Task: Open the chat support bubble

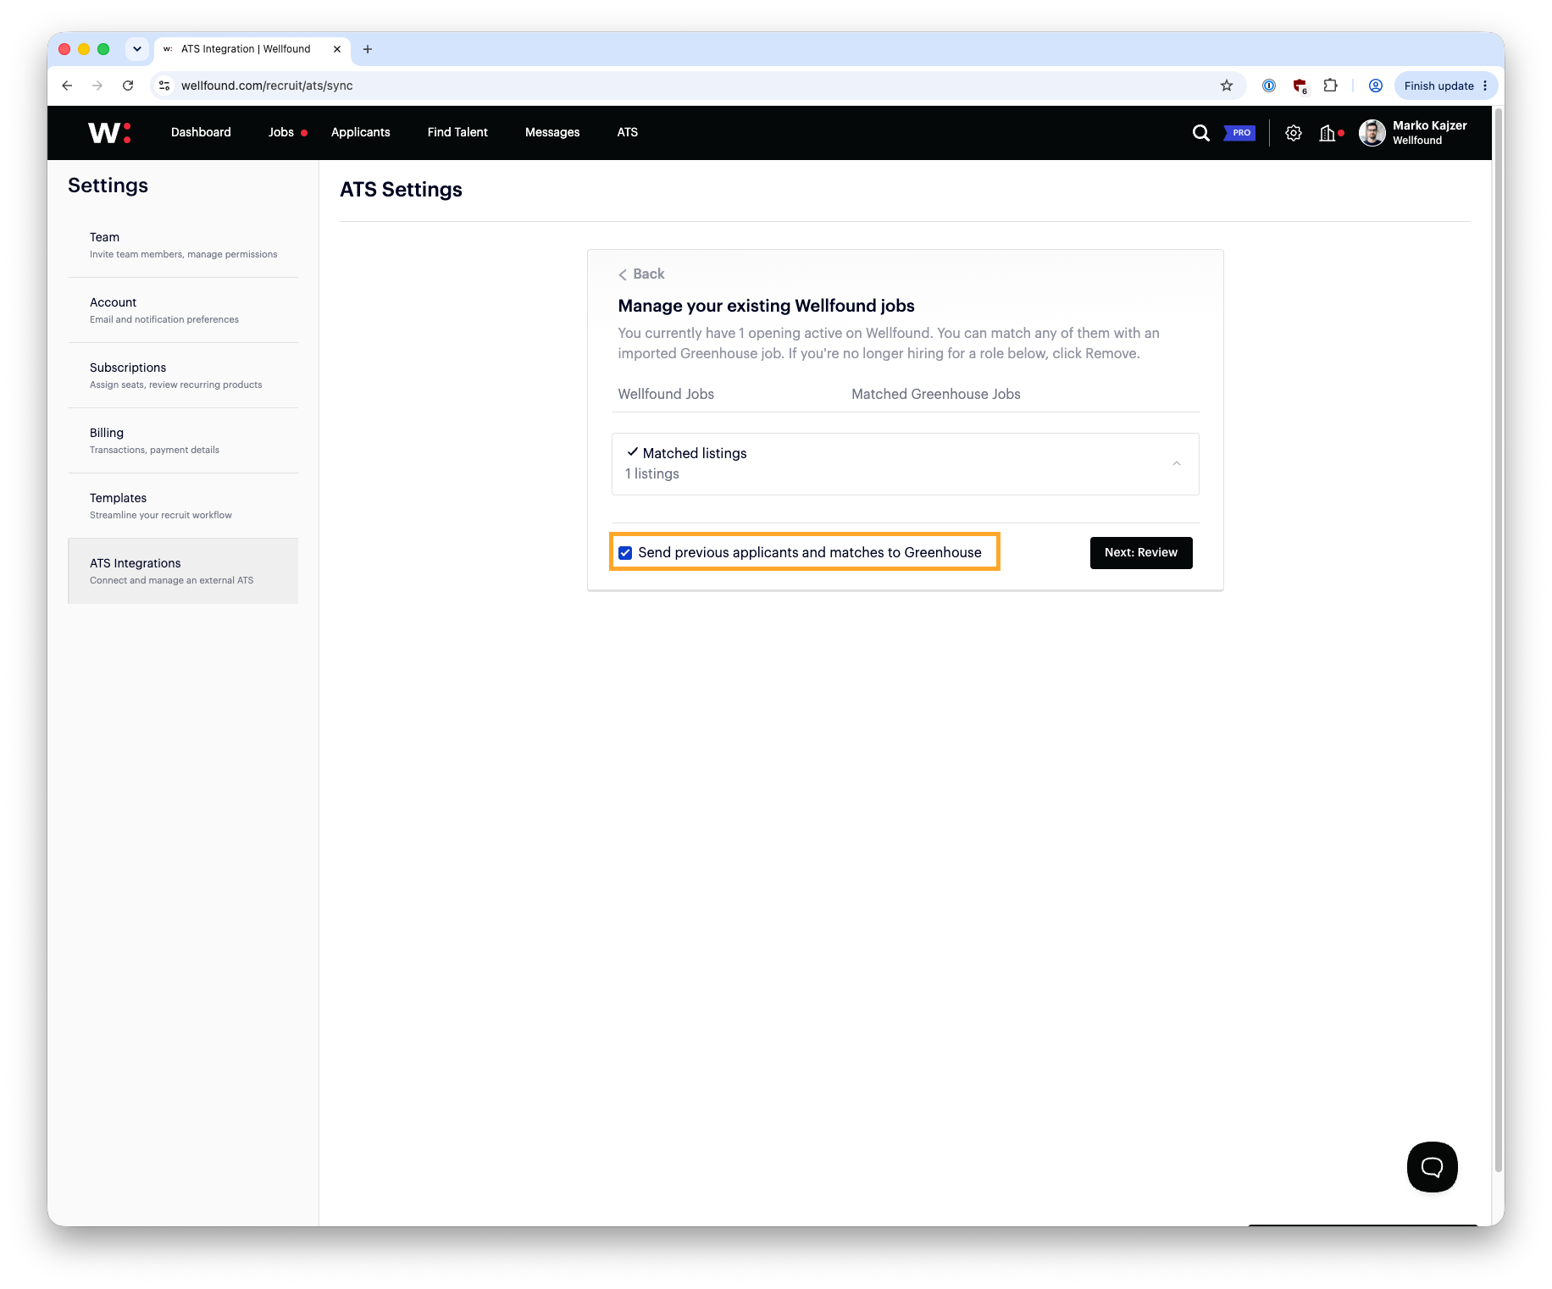Action: tap(1432, 1167)
